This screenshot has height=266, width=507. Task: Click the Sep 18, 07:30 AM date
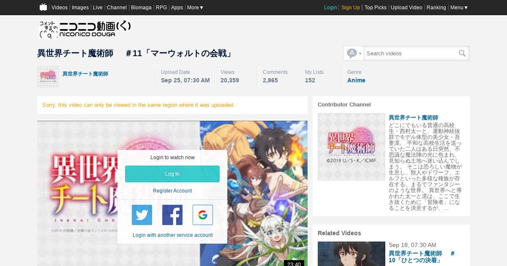(412, 245)
